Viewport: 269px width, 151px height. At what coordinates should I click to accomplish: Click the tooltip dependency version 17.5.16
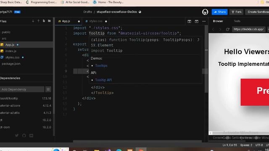point(47,99)
